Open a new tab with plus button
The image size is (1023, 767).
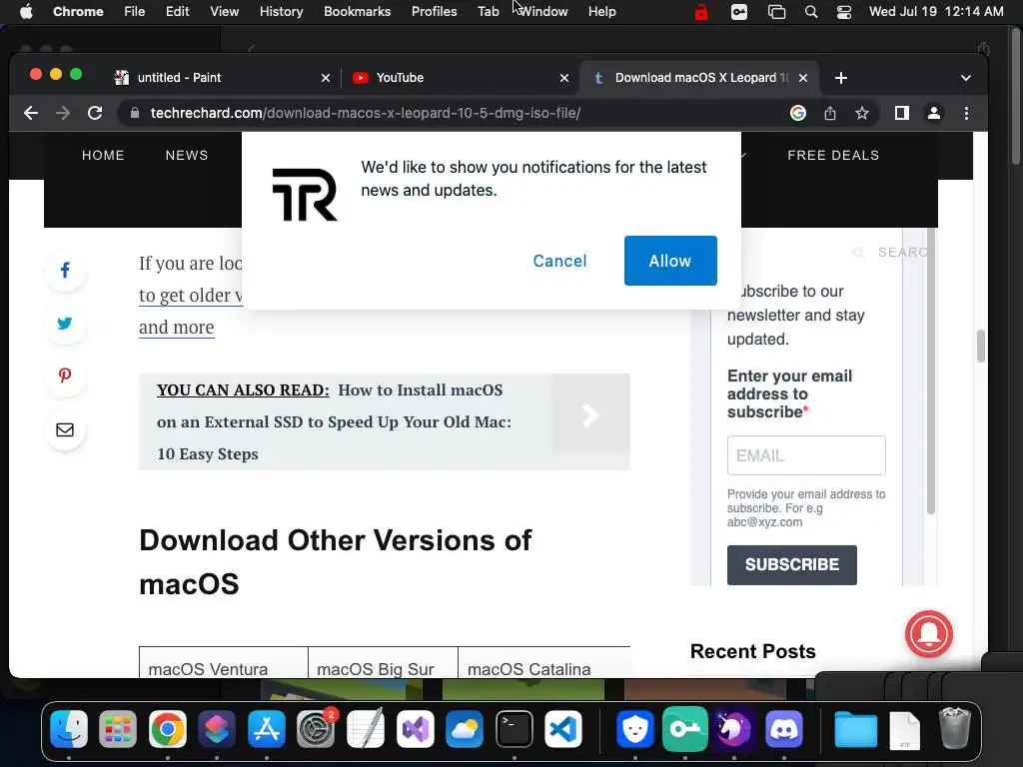click(x=841, y=78)
